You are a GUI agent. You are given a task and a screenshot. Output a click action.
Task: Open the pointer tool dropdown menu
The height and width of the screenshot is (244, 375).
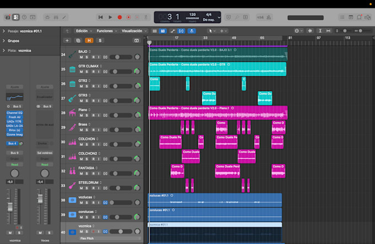click(x=212, y=31)
